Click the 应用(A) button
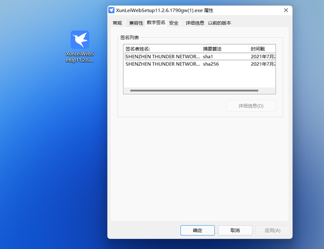The width and height of the screenshot is (324, 249). [x=273, y=230]
